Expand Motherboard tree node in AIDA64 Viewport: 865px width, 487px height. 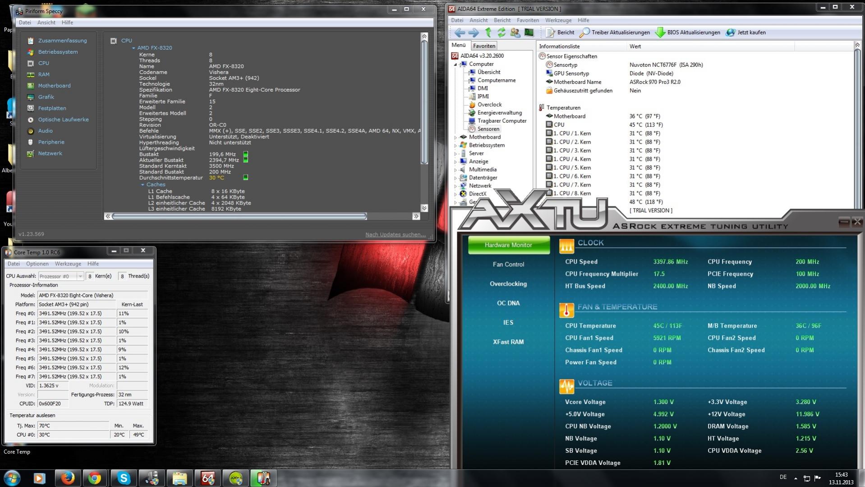coord(456,137)
